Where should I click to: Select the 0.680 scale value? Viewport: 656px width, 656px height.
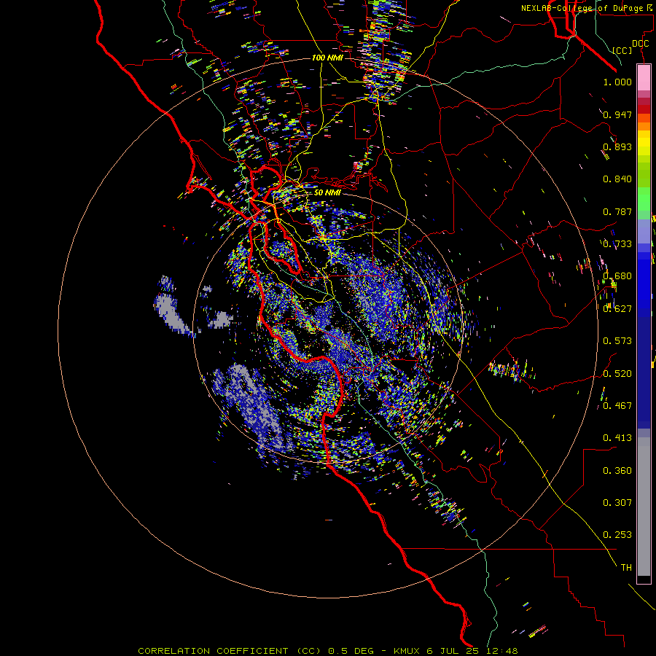(x=617, y=276)
